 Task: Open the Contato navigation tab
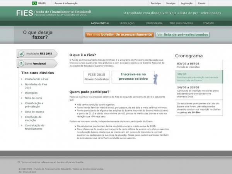(208, 23)
